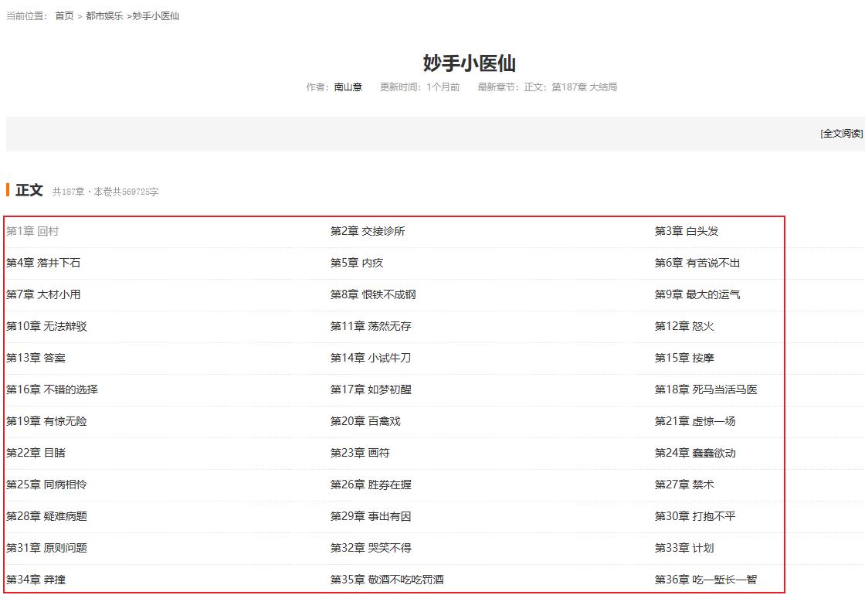This screenshot has width=865, height=595.
Task: Open chapter 第13章 答案
Action: click(x=36, y=358)
